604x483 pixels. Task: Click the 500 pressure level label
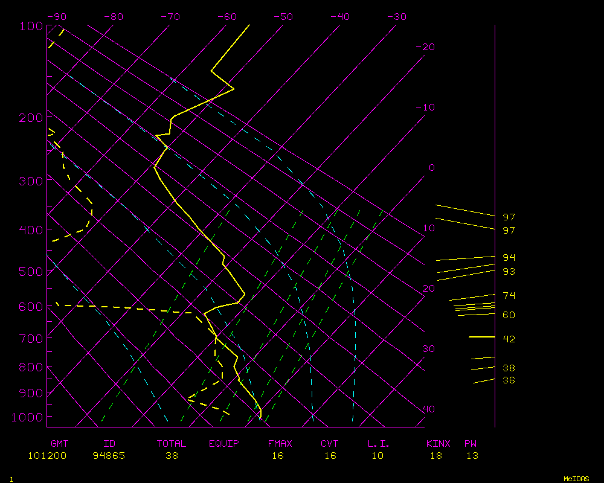pos(30,272)
